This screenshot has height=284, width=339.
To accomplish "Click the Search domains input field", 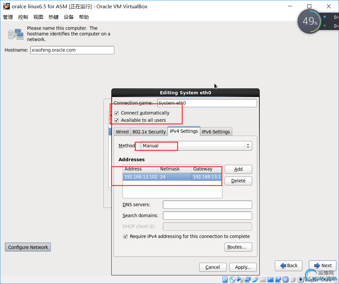I will [x=207, y=215].
